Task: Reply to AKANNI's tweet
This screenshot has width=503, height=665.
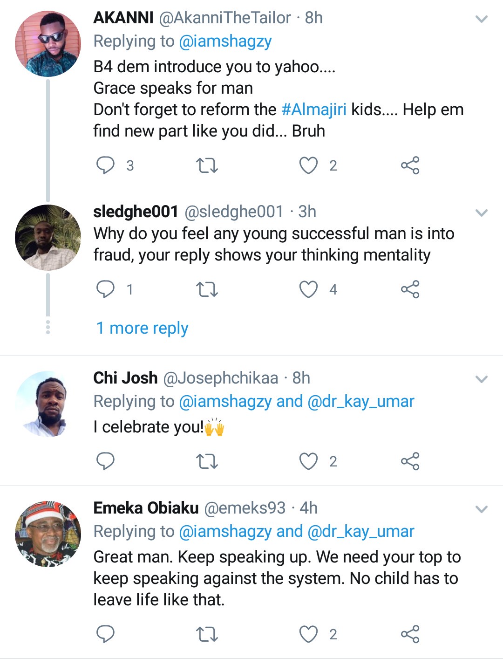Action: pos(105,165)
